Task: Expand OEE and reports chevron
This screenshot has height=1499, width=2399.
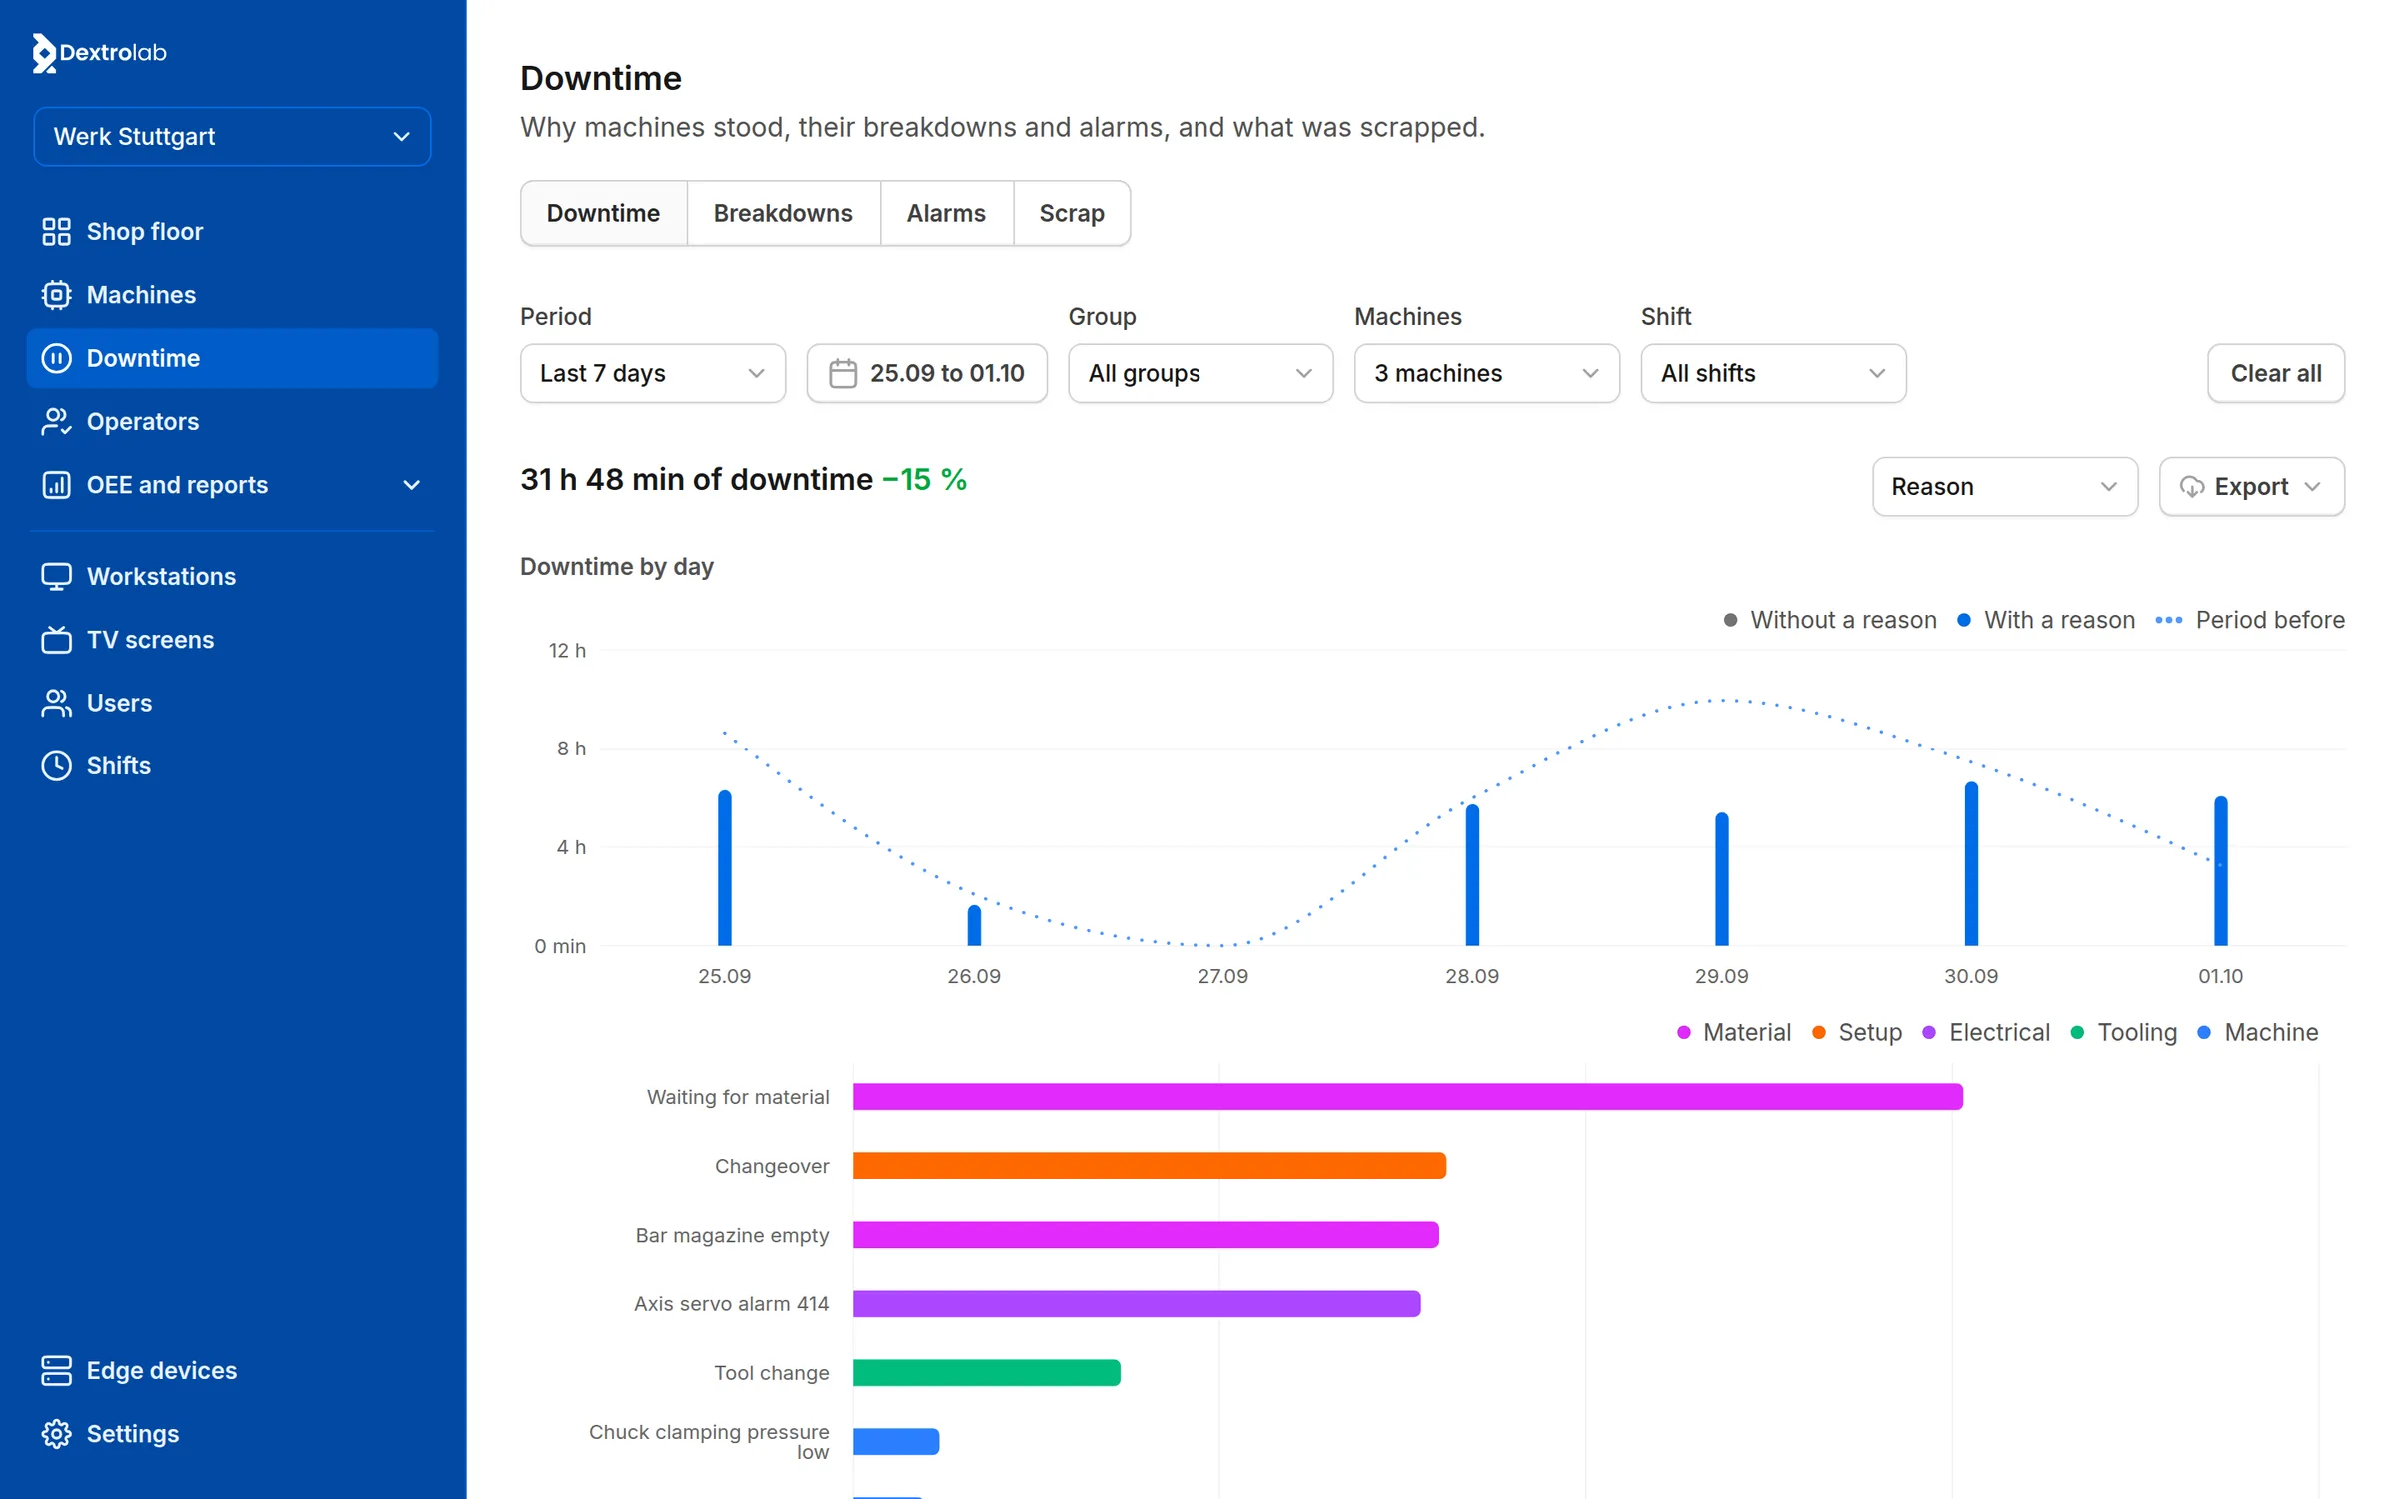Action: (411, 485)
